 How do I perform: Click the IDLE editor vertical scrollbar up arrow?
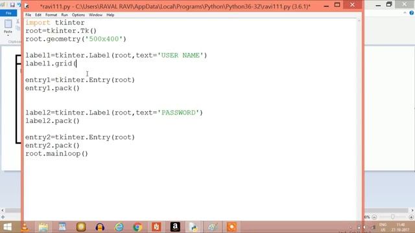point(359,21)
